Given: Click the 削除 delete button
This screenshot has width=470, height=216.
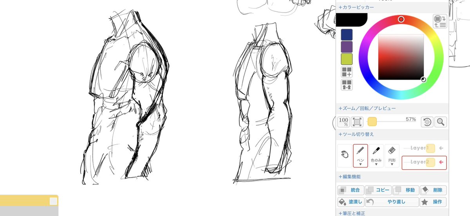Looking at the screenshot, I should 433,190.
